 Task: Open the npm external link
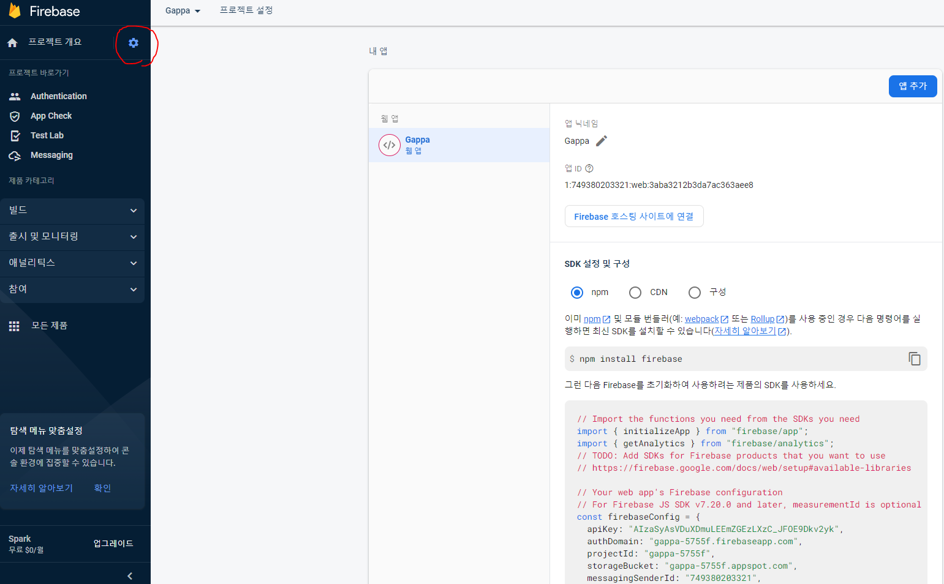point(597,319)
